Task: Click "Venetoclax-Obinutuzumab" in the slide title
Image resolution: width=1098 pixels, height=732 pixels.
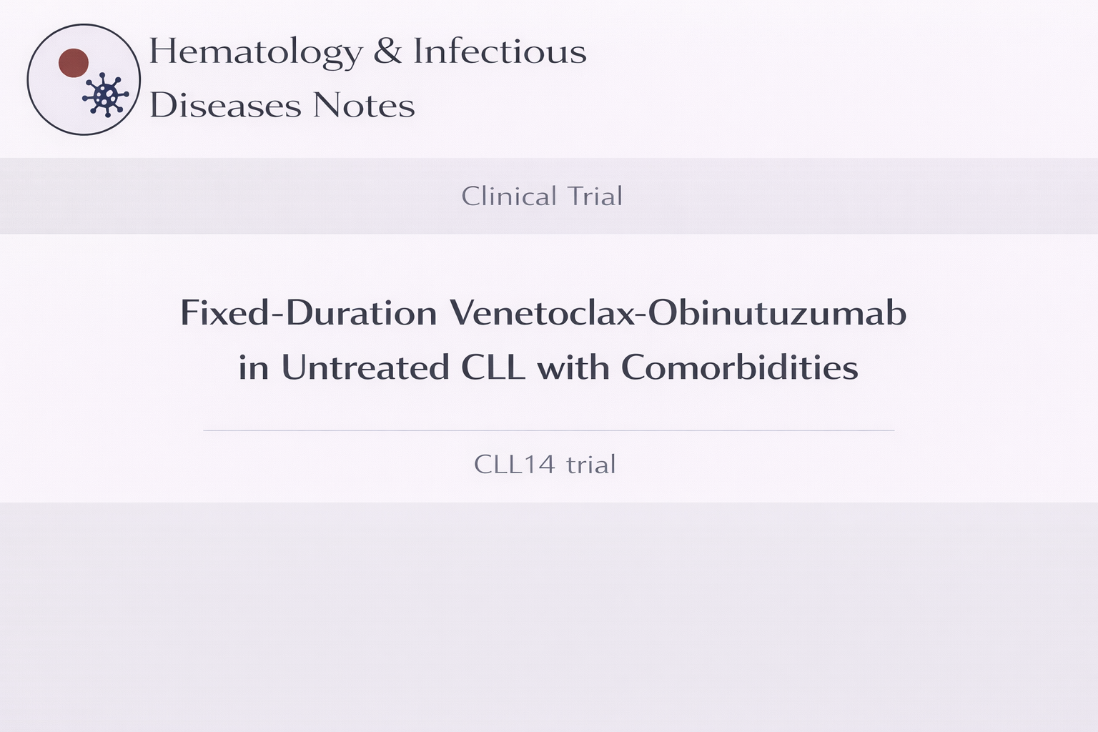Action: 678,313
